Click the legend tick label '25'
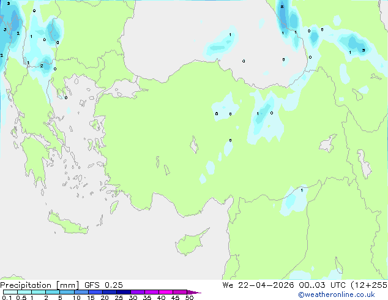The height and width of the screenshot is (300, 388). [x=119, y=298]
